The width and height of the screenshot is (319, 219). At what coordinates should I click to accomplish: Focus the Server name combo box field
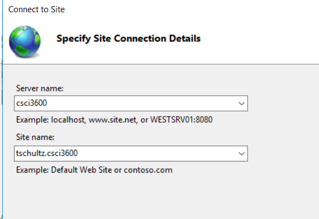click(x=131, y=103)
